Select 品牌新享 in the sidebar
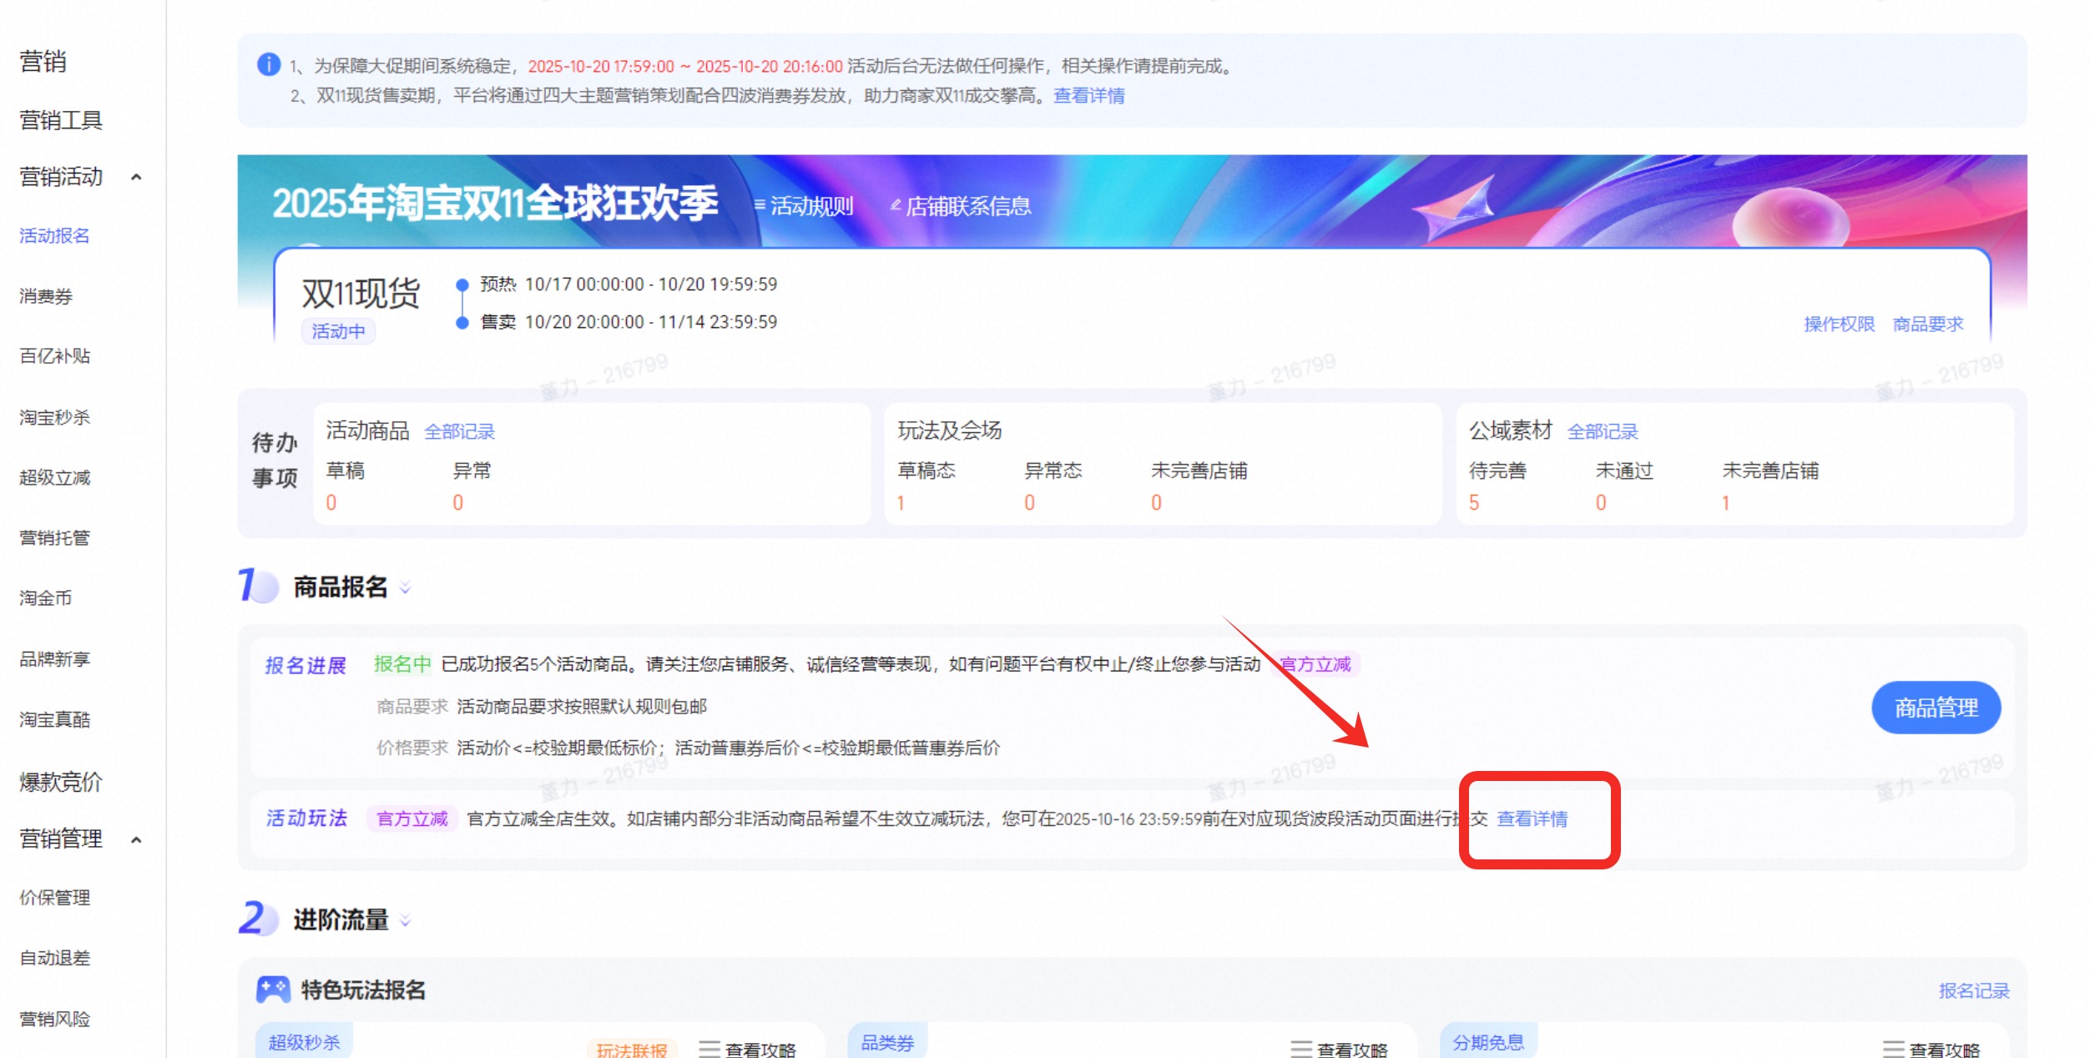 tap(54, 659)
